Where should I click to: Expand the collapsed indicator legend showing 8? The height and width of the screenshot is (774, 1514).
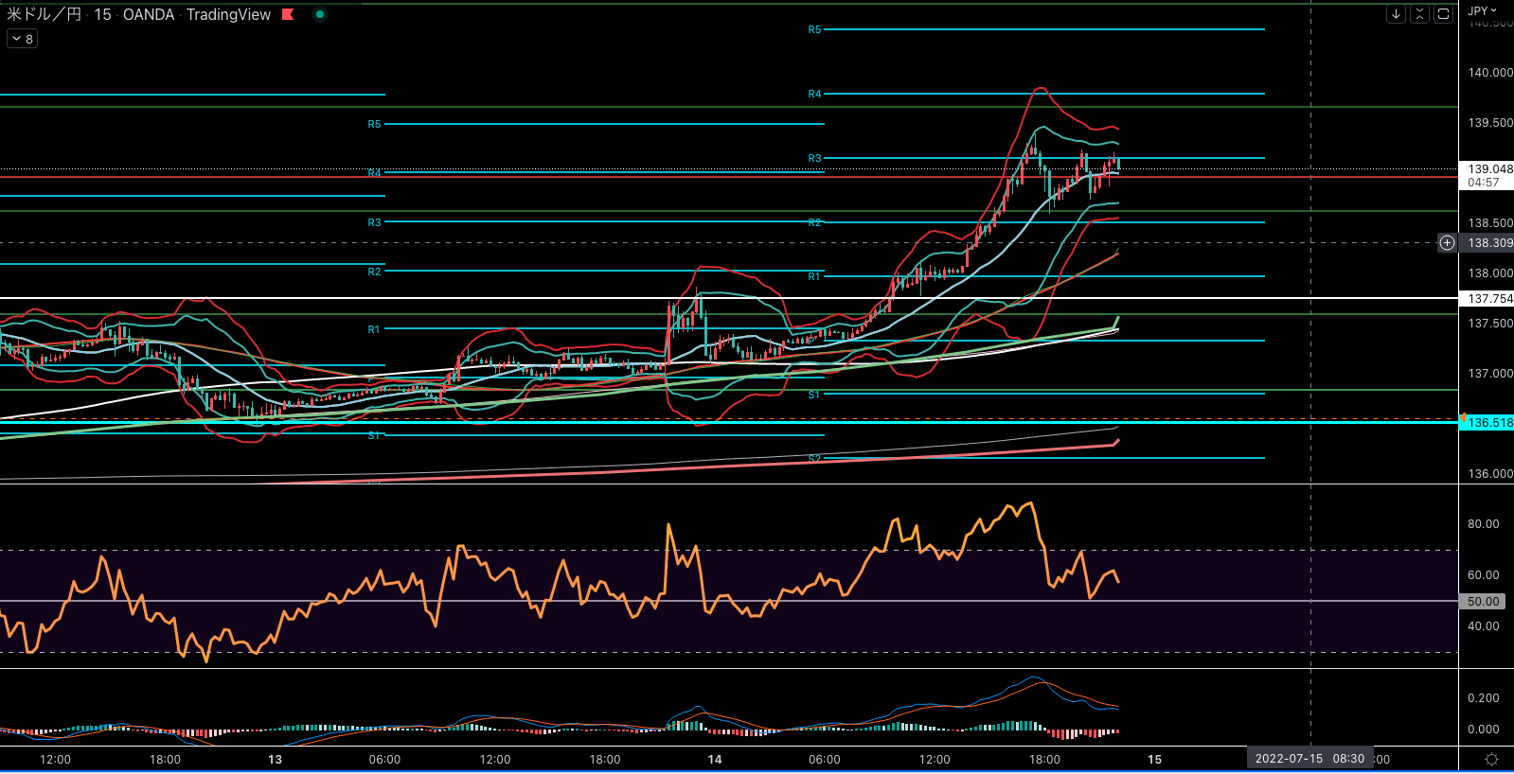(22, 39)
